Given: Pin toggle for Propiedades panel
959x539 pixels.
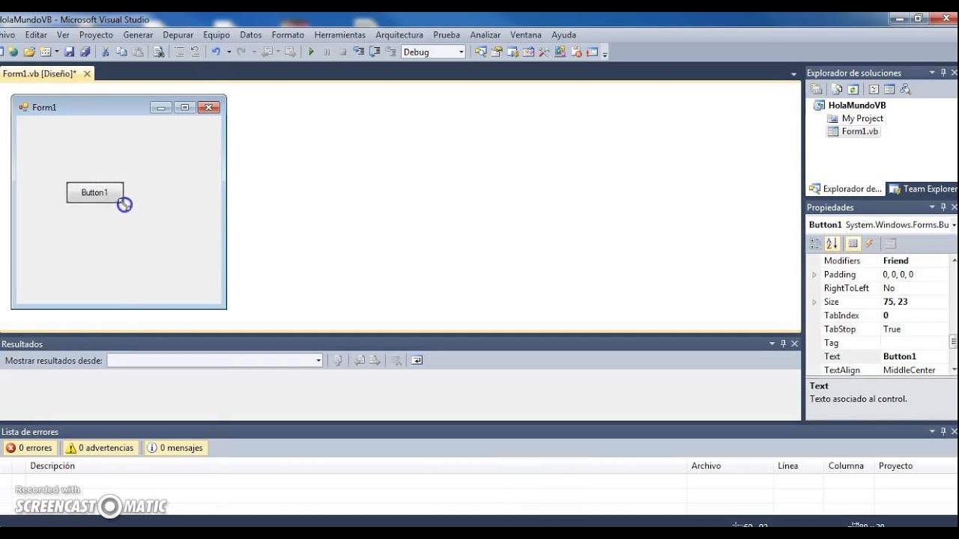Looking at the screenshot, I should (x=943, y=207).
